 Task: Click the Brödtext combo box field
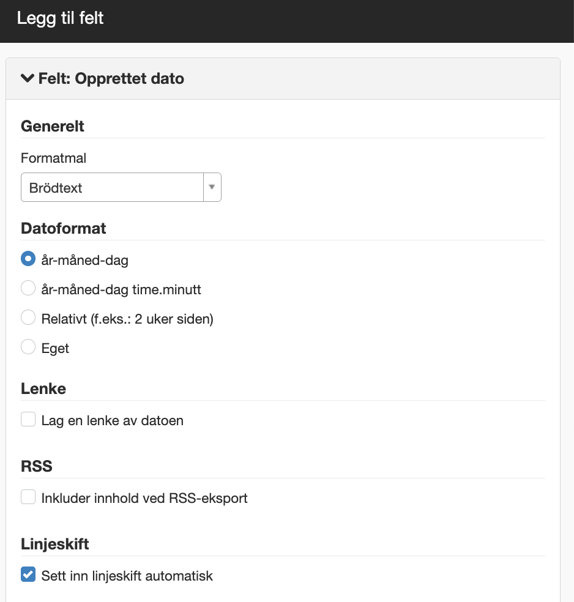pos(121,187)
